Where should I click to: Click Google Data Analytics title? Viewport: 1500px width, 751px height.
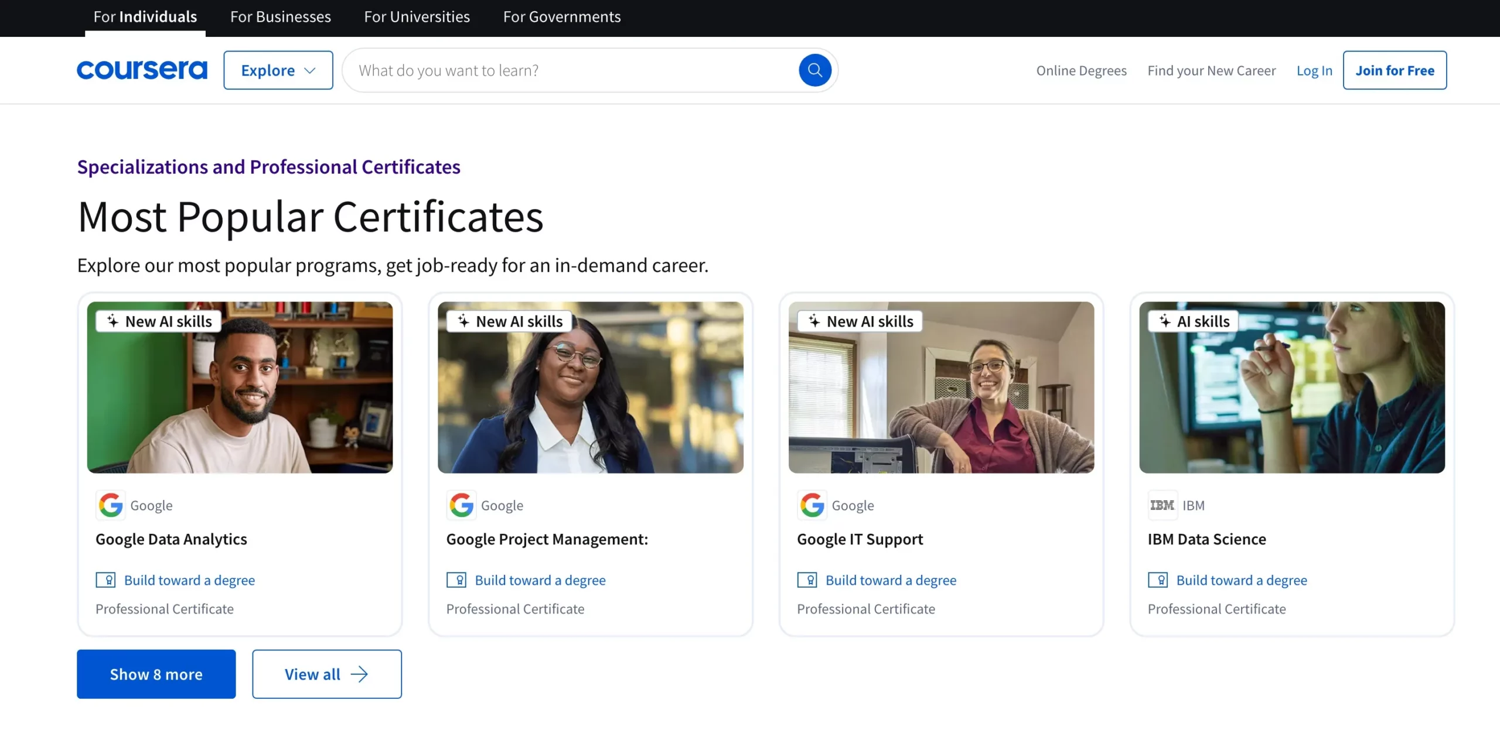coord(171,539)
